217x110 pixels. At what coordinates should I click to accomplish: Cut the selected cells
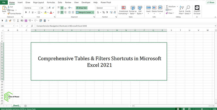(x=10, y=7)
